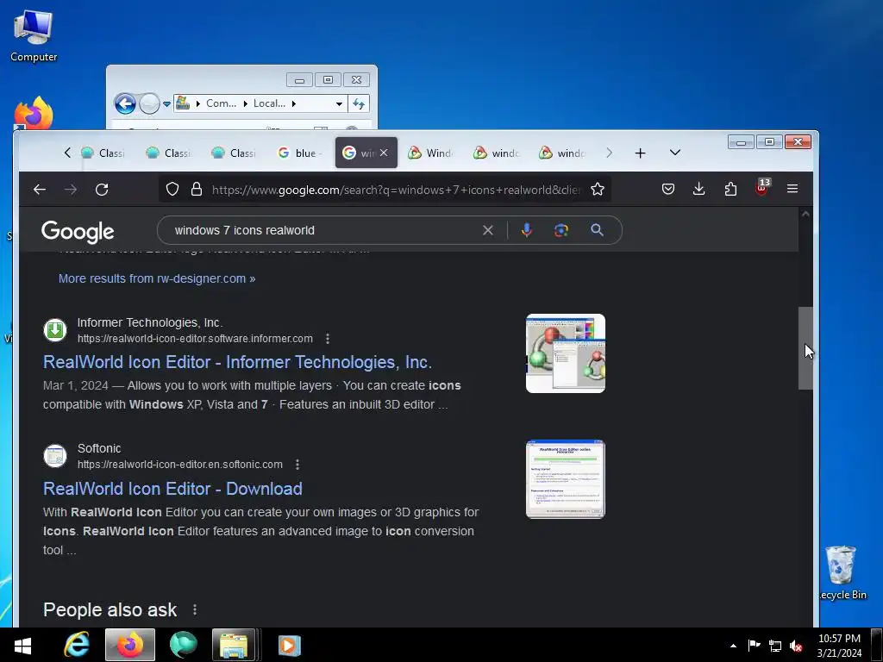Image resolution: width=883 pixels, height=662 pixels.
Task: Open the Recycle Bin desktop icon
Action: [x=843, y=573]
